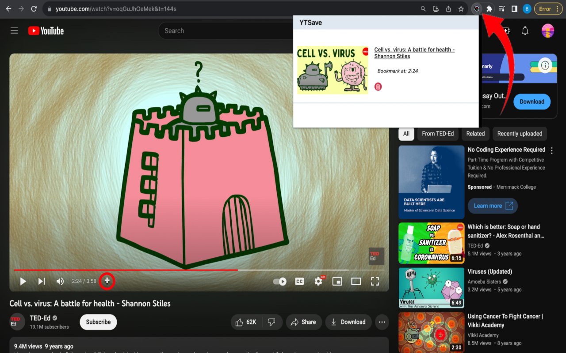Open the TED-Ed channel name link
Viewport: 566px width, 353px height.
point(41,318)
